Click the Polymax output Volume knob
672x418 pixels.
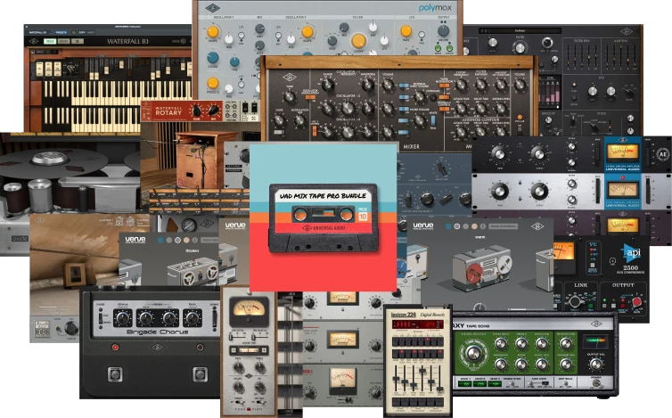[x=443, y=30]
